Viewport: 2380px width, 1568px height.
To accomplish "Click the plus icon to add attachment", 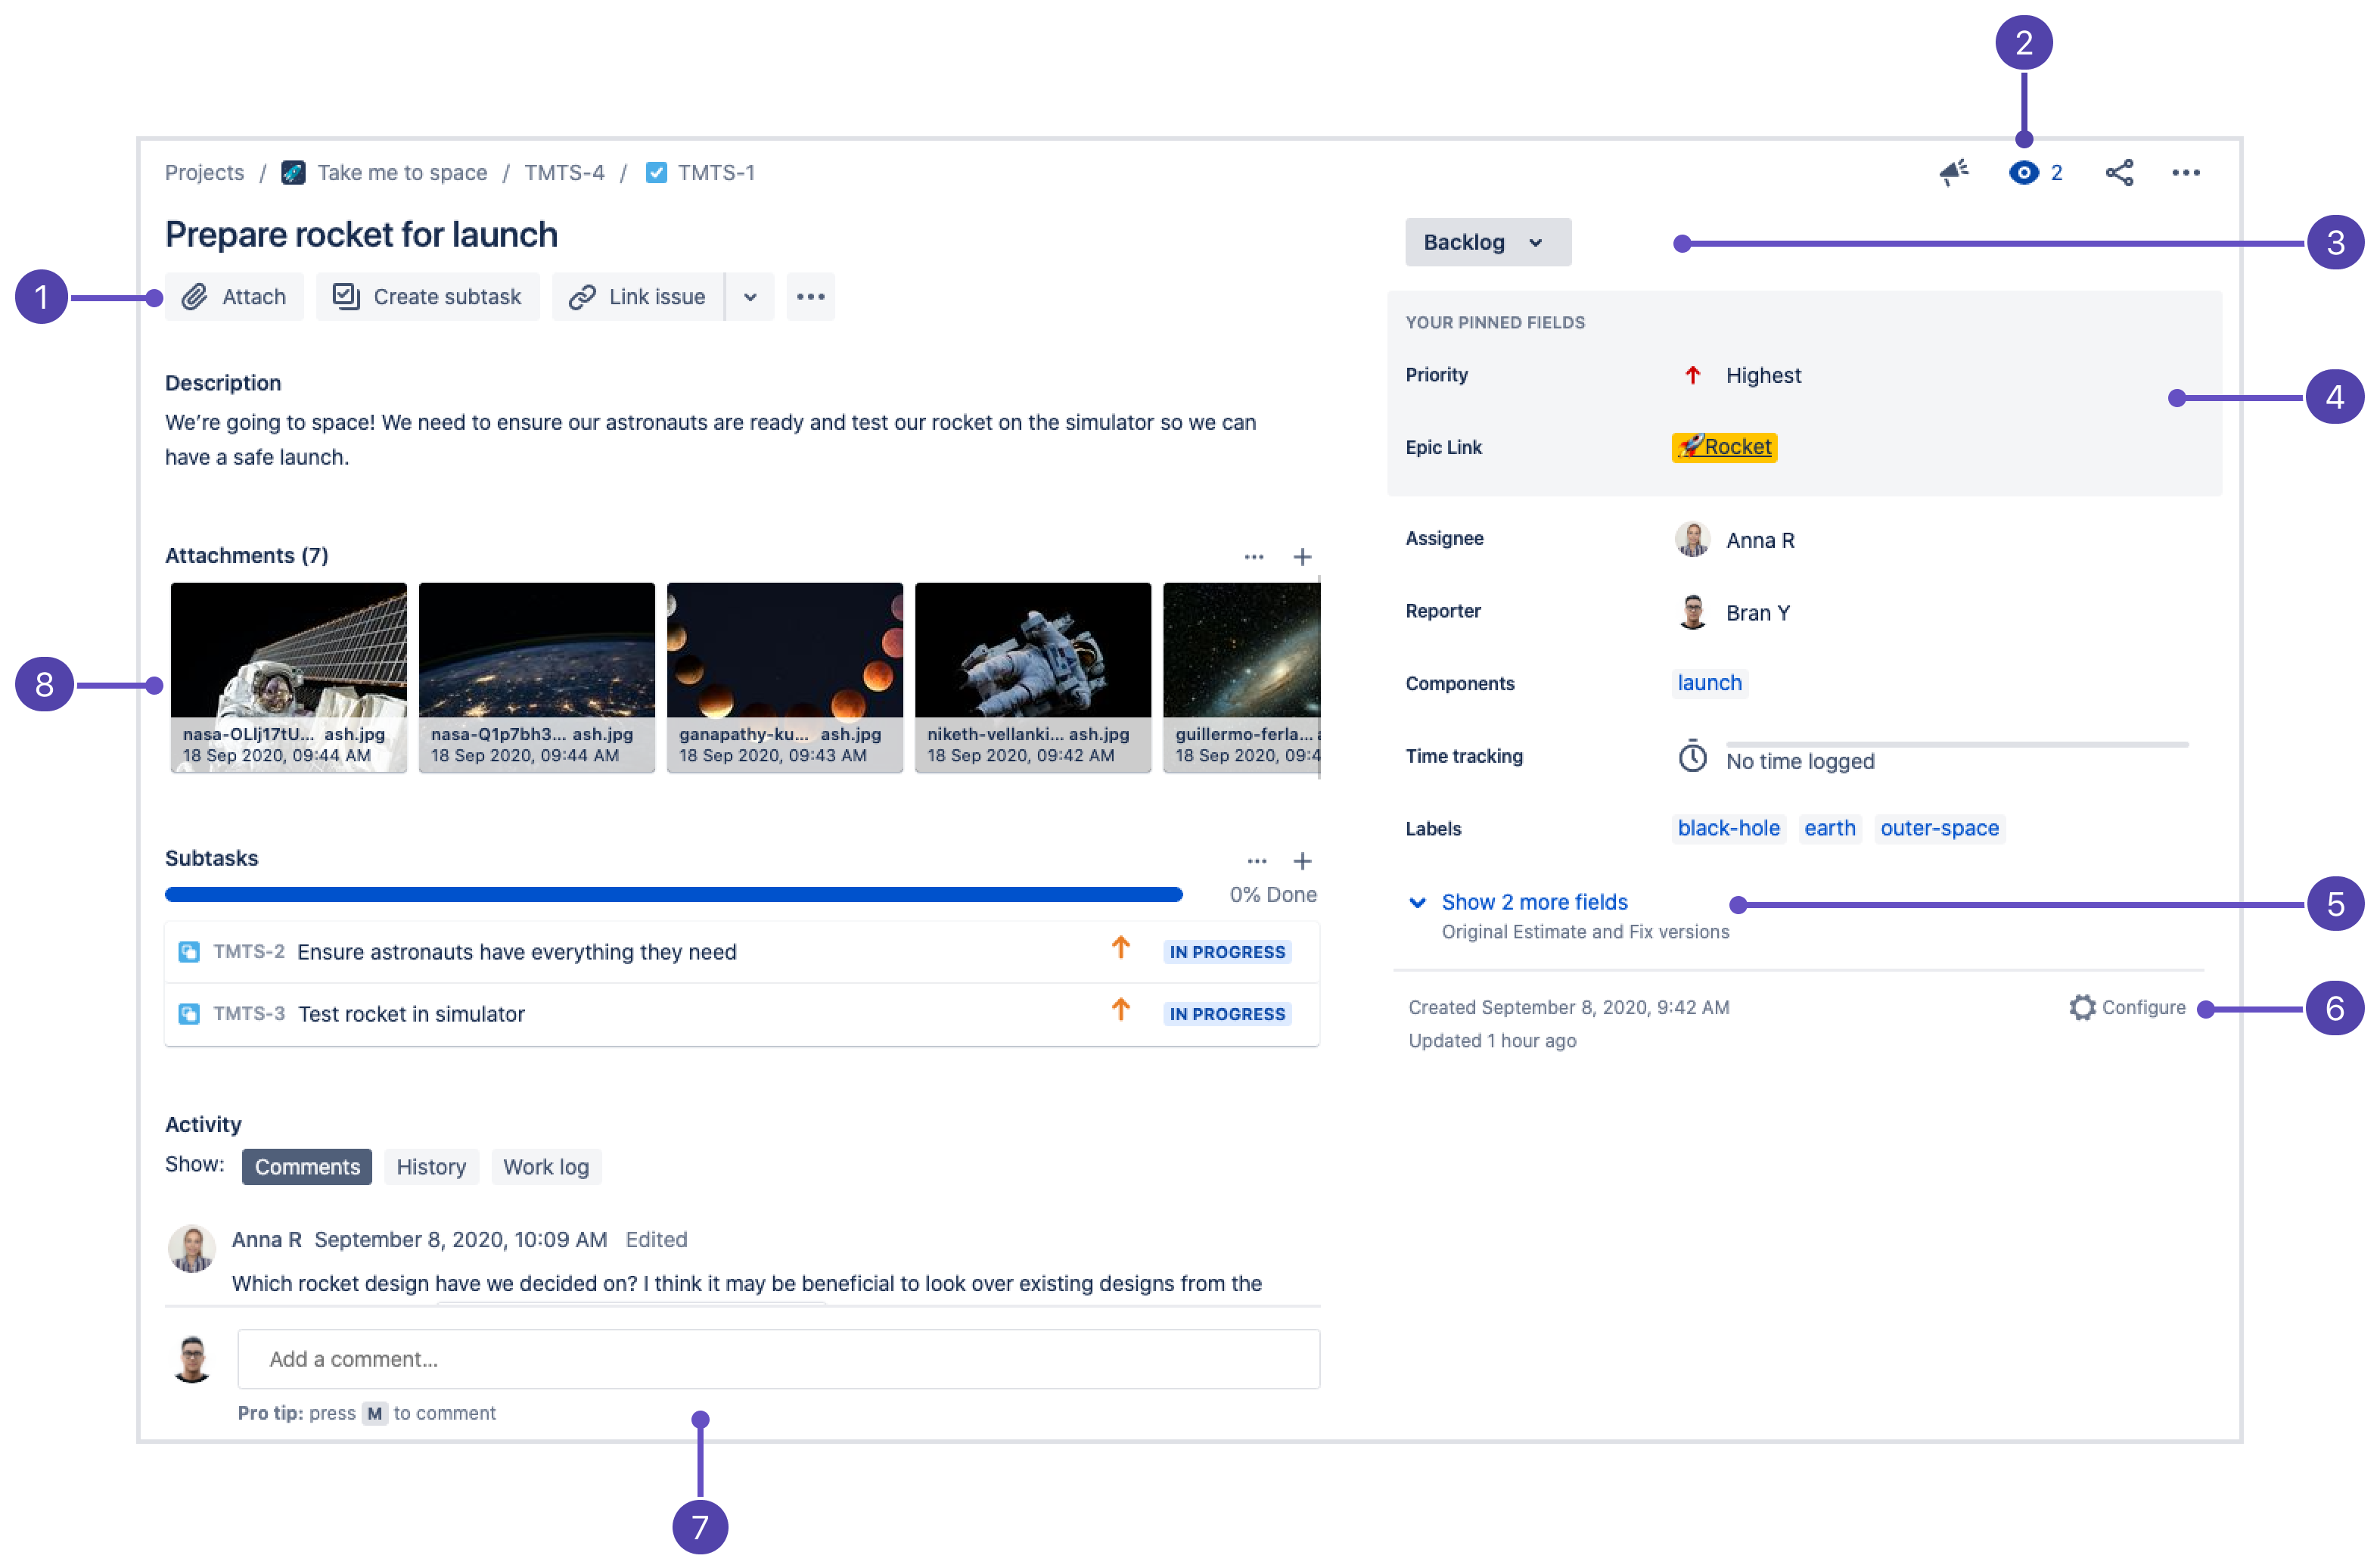I will pyautogui.click(x=1302, y=557).
